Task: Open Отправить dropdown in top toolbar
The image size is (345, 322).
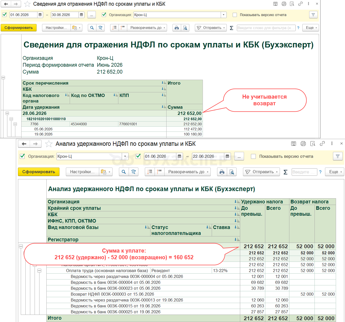Action: pyautogui.click(x=211, y=28)
